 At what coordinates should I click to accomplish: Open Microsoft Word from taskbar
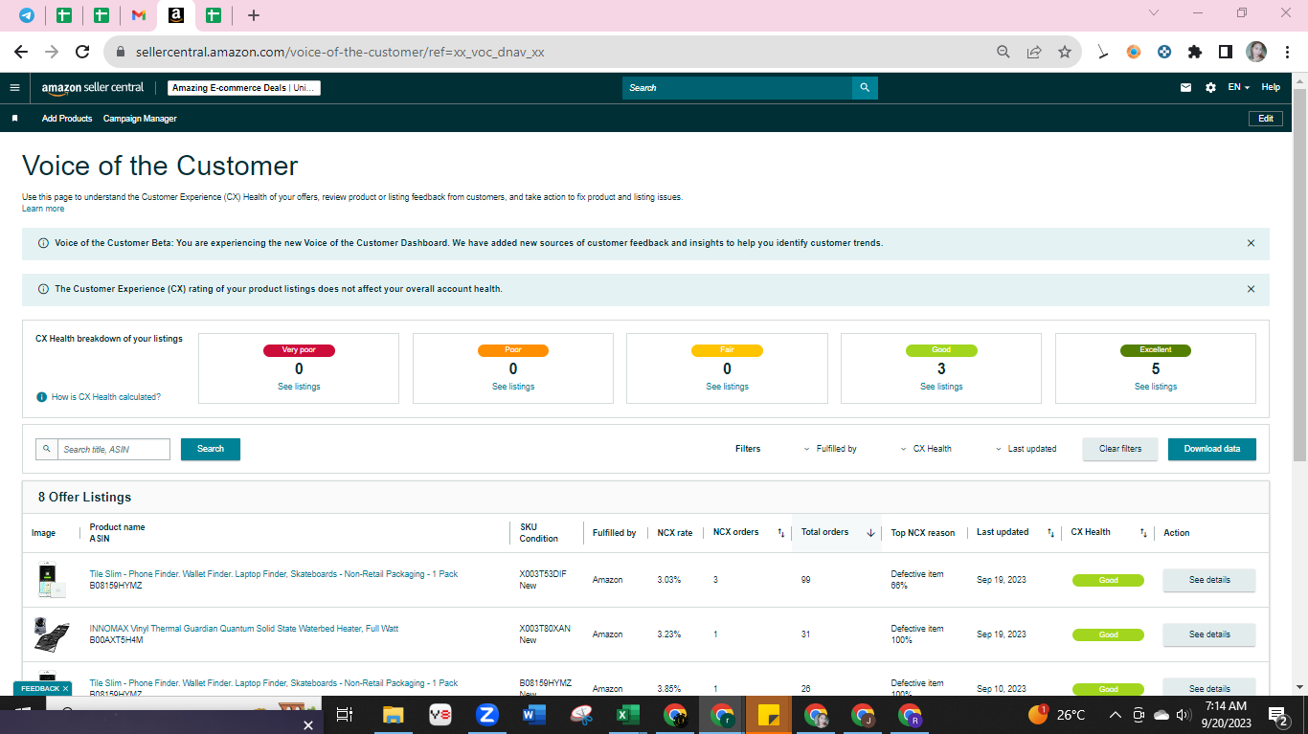[533, 715]
